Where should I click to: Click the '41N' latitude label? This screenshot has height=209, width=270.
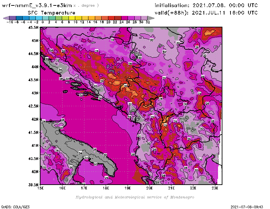35,145
